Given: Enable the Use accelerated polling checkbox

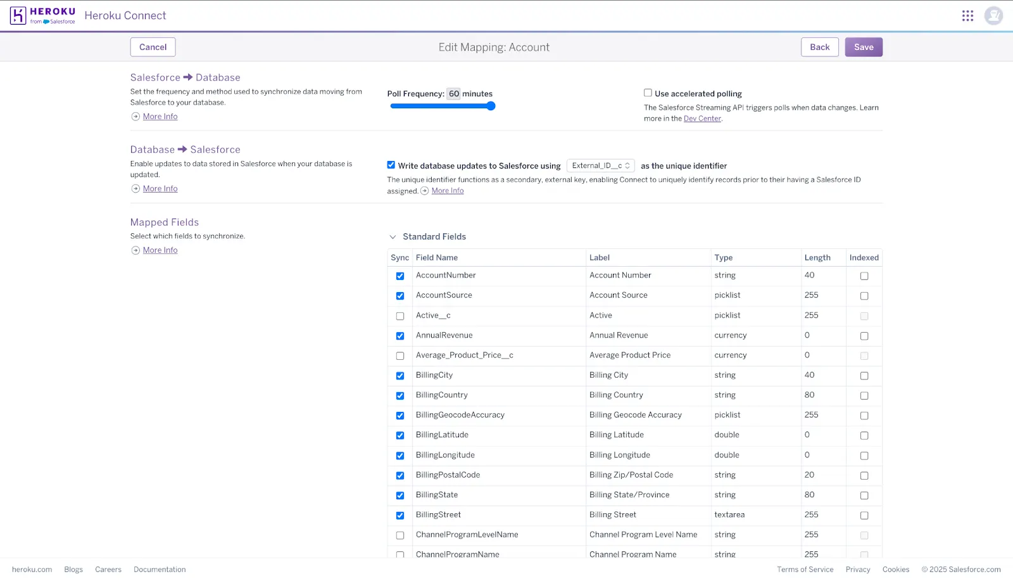Looking at the screenshot, I should (648, 93).
